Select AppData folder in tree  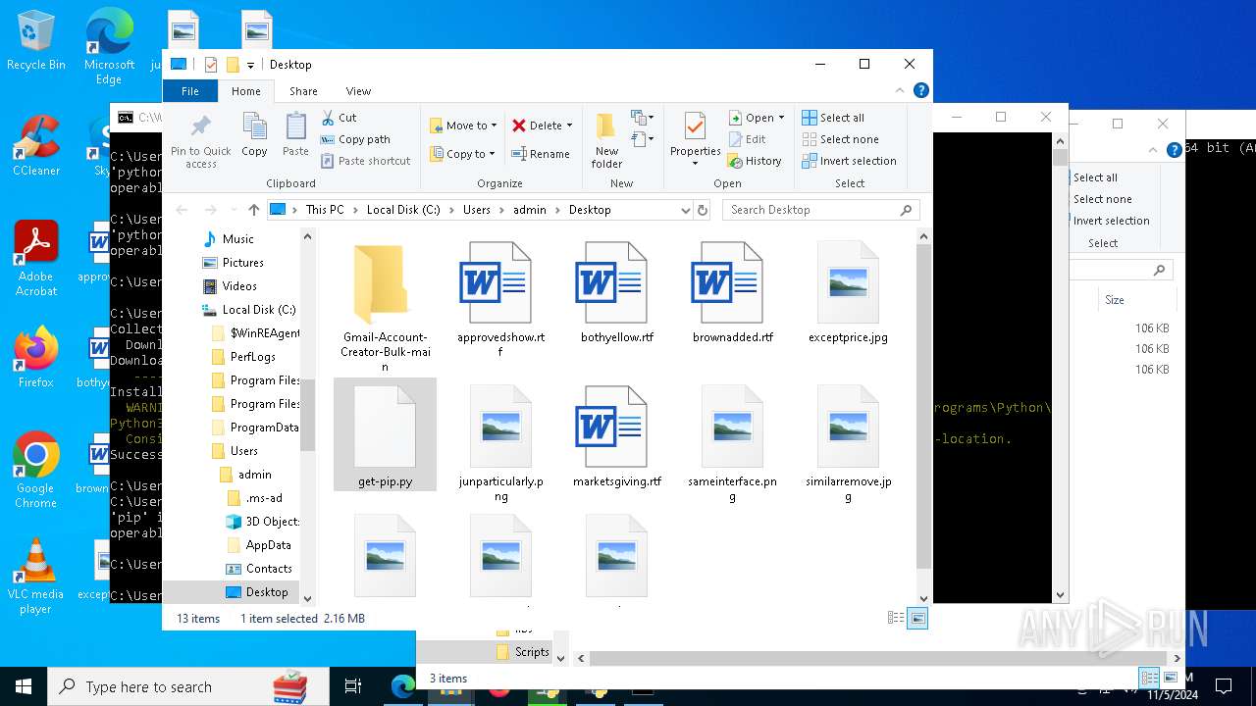point(268,545)
